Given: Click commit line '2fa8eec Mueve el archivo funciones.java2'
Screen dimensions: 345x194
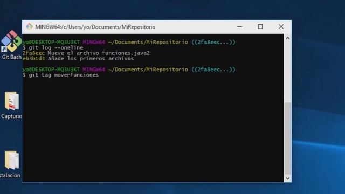Looking at the screenshot, I should coord(86,53).
